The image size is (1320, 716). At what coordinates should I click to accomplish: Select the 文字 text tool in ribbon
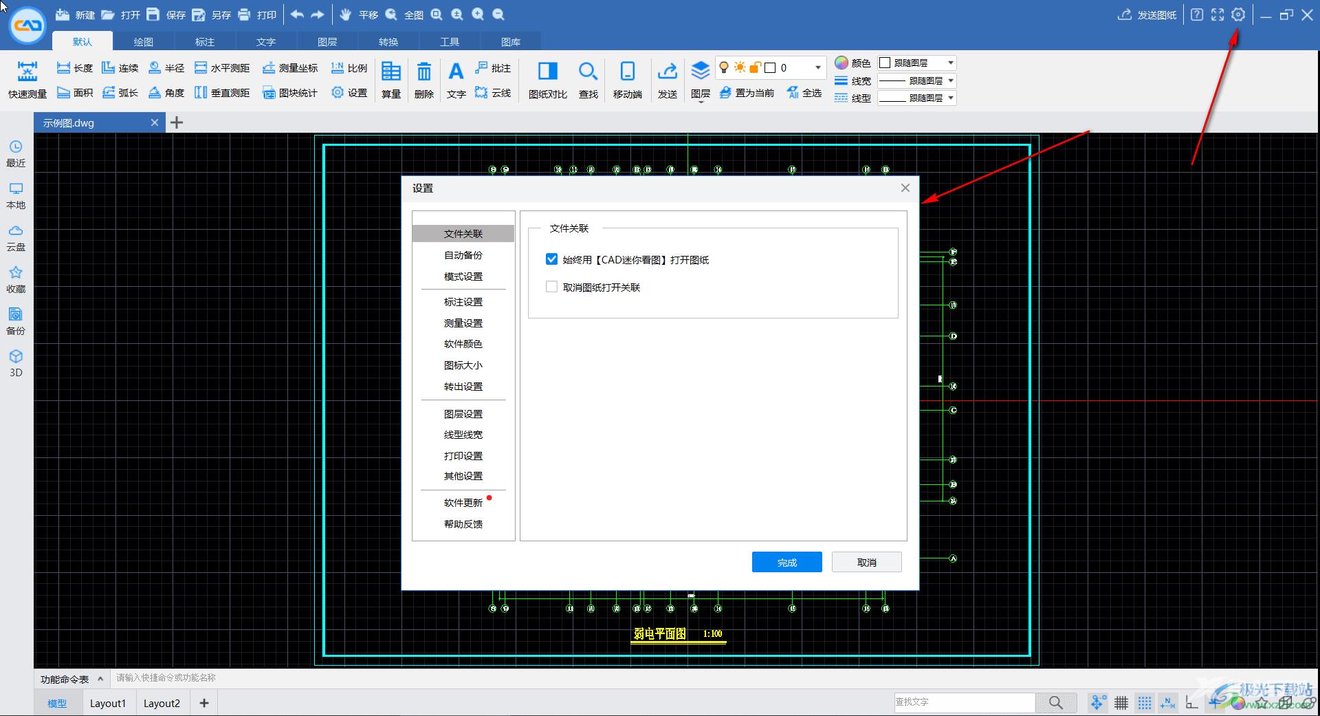456,80
